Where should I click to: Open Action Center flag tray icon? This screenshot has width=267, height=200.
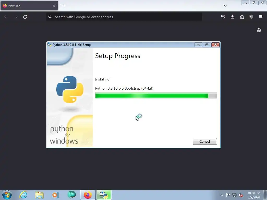[228, 195]
